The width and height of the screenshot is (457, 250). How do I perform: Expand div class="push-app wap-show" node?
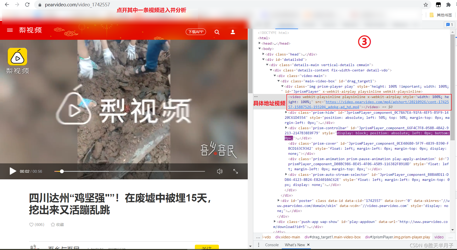[x=275, y=221]
